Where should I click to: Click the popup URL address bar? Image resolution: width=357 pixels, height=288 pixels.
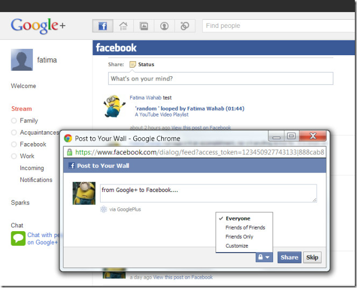[195, 152]
